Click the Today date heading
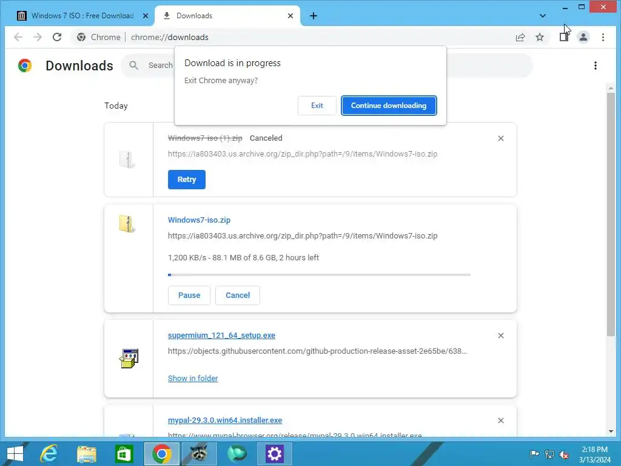This screenshot has width=621, height=466. click(x=116, y=106)
